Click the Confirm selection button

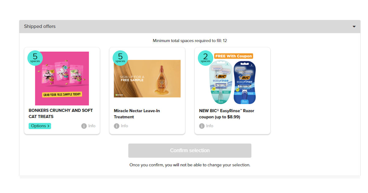(x=190, y=151)
